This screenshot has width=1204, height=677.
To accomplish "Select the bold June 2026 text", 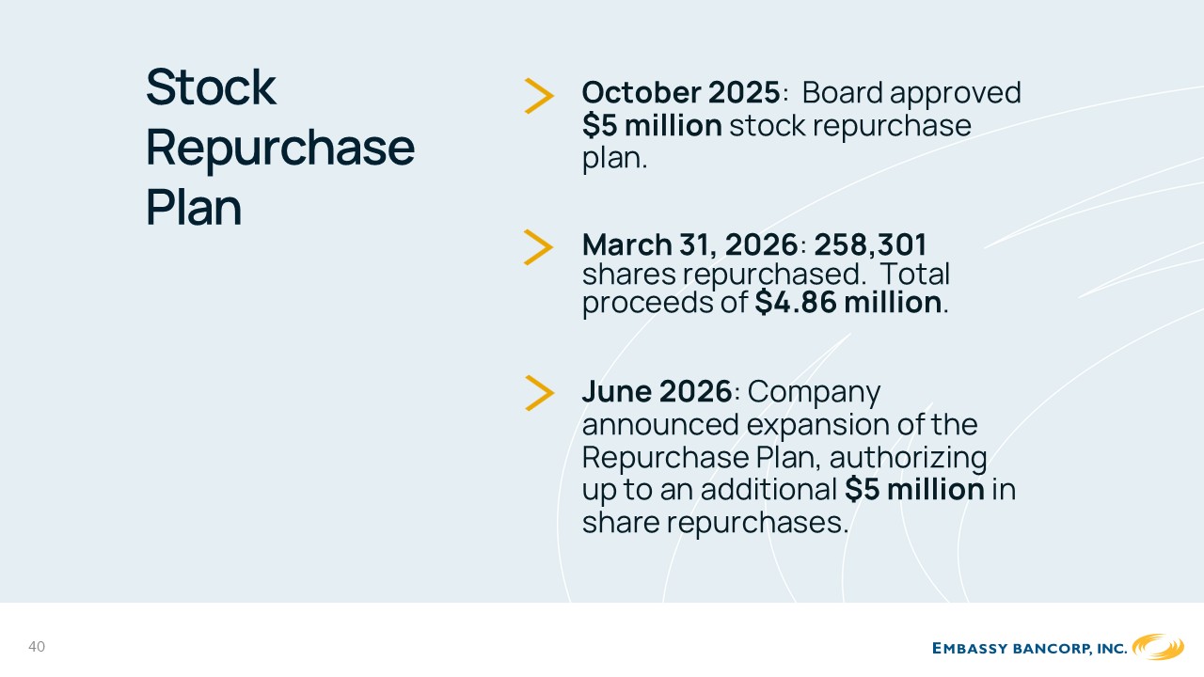I will click(x=657, y=391).
